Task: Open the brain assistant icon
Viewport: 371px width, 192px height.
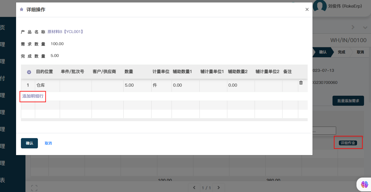Action: (364, 184)
